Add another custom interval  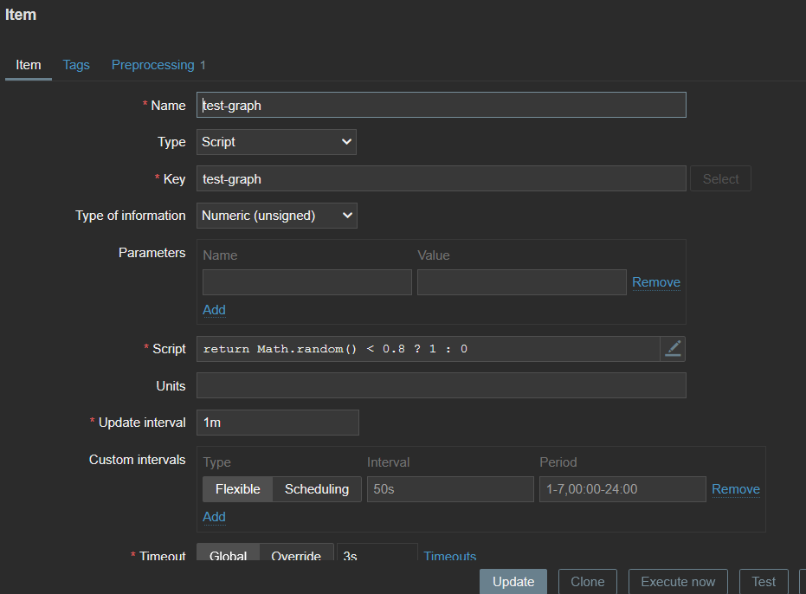214,517
